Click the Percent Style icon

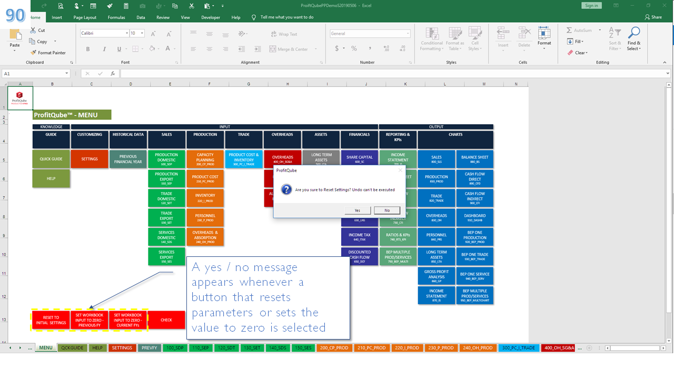coord(354,48)
